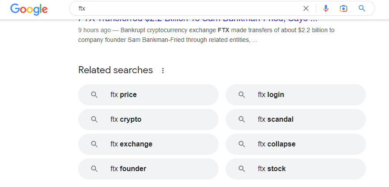The image size is (389, 187).
Task: Click the Google logo
Action: (29, 9)
